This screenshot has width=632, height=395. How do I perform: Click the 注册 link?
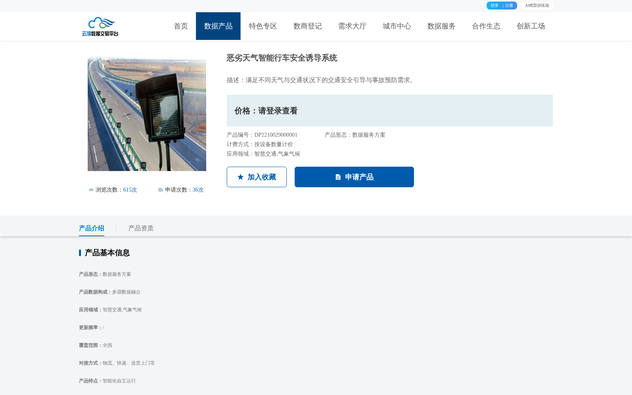pos(509,6)
